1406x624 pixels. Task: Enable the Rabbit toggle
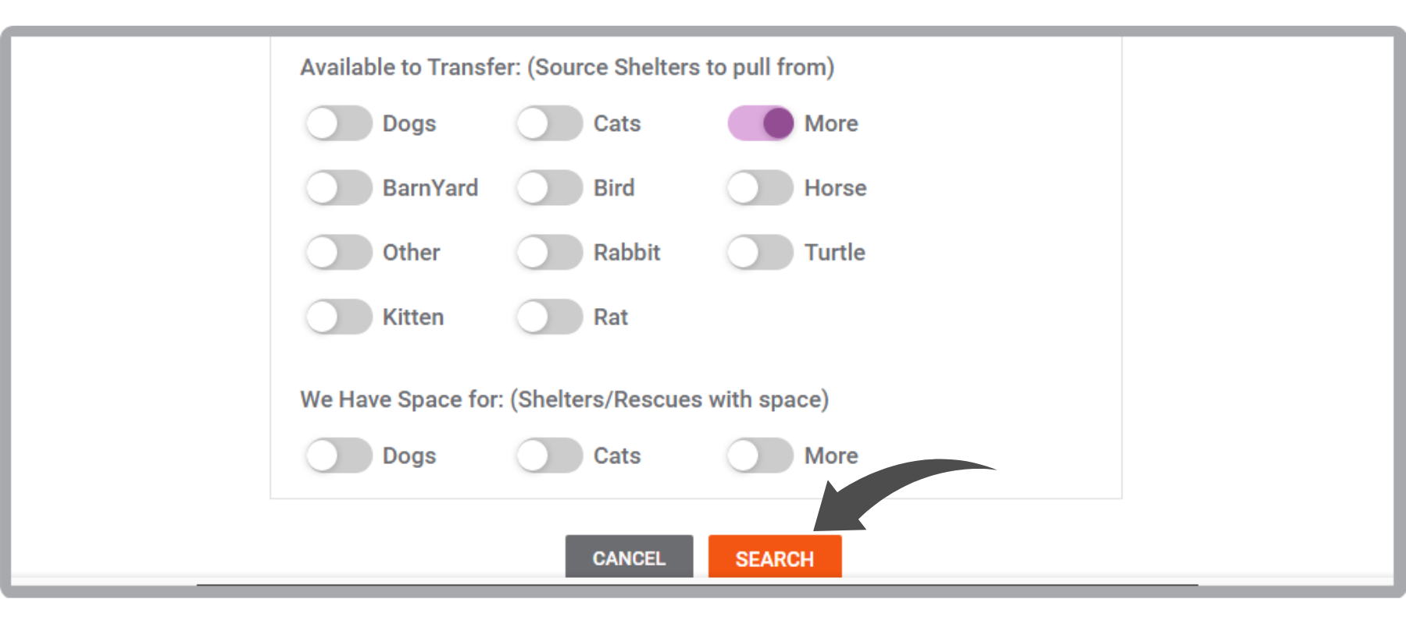click(x=549, y=253)
